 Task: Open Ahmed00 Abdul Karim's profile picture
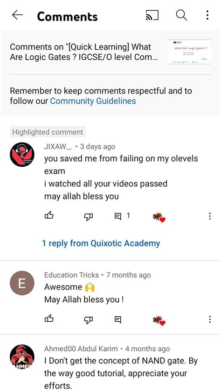point(22,357)
